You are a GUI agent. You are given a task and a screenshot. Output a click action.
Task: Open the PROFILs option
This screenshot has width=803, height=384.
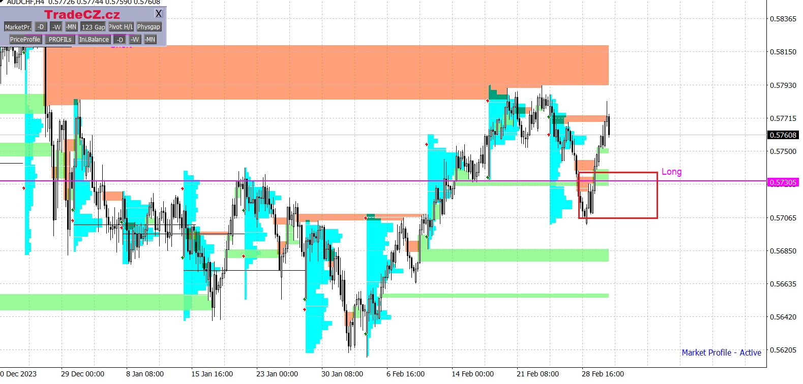[60, 40]
